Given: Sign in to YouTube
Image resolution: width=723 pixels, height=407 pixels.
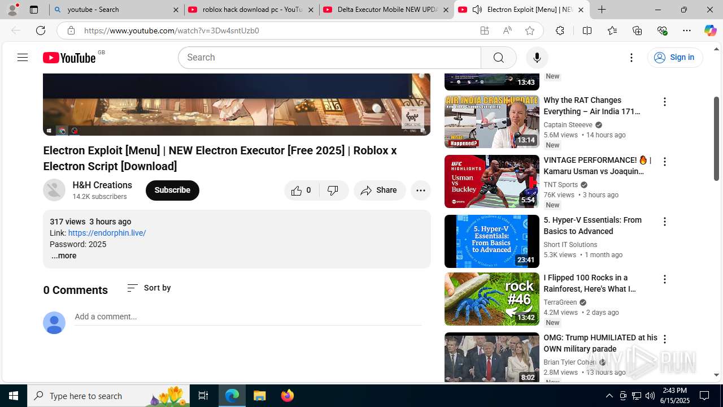Looking at the screenshot, I should [675, 57].
